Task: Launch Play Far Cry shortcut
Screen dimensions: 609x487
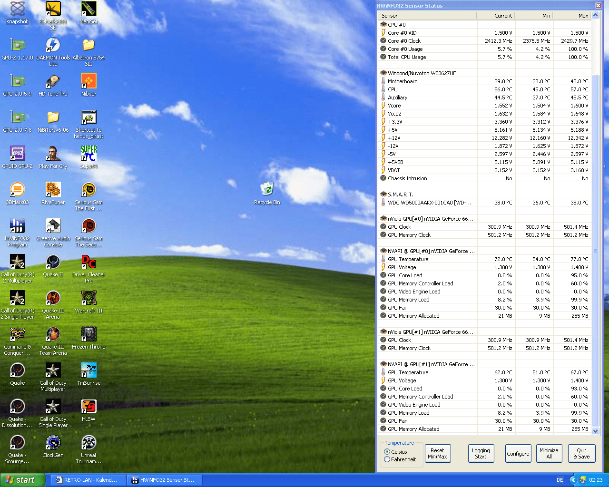Action: [x=53, y=157]
